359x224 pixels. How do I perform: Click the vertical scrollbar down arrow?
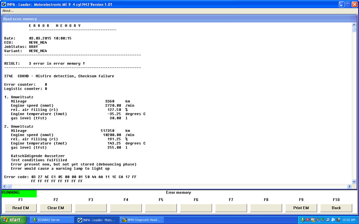click(x=354, y=181)
